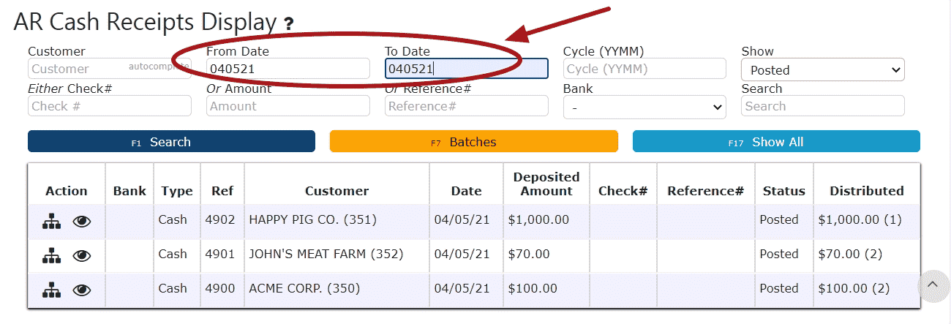The height and width of the screenshot is (324, 951).
Task: Open Batches with the orange button
Action: coord(474,141)
